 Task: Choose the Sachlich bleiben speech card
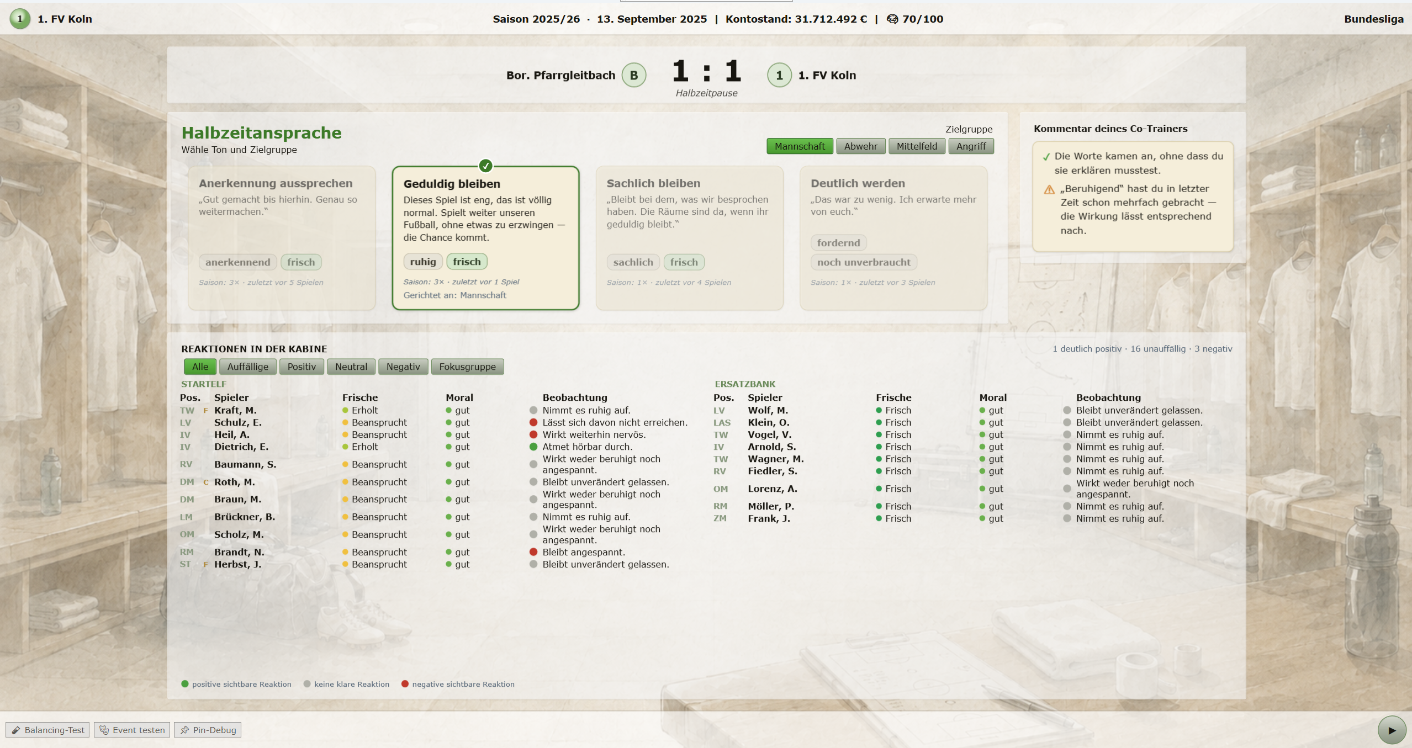click(x=689, y=238)
